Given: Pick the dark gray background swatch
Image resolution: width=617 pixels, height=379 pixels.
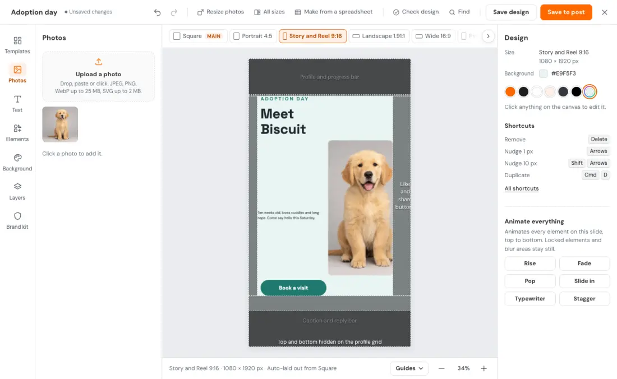Looking at the screenshot, I should click(x=563, y=91).
